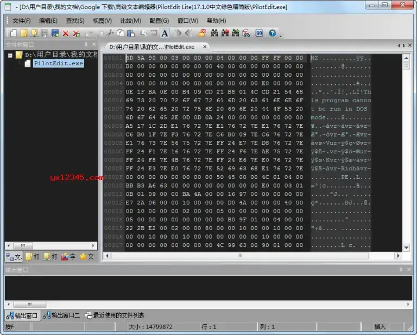
Task: Click the left double-chevron outdent icon
Action: pyautogui.click(x=188, y=33)
